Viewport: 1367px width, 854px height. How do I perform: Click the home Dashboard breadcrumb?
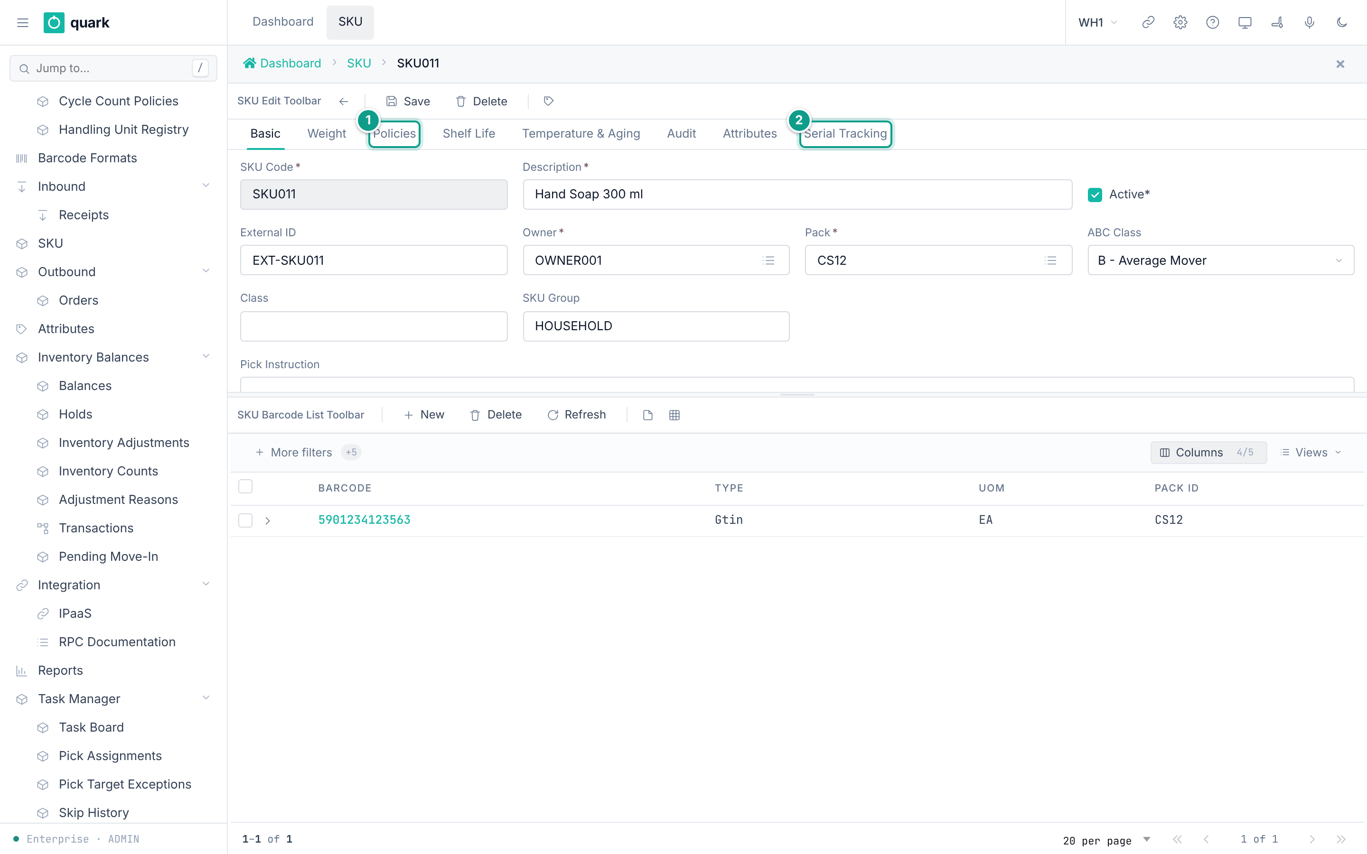tap(282, 63)
